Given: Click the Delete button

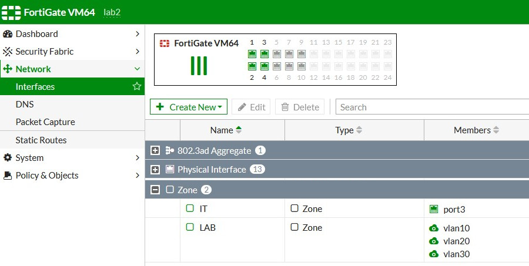Looking at the screenshot, I should point(300,107).
